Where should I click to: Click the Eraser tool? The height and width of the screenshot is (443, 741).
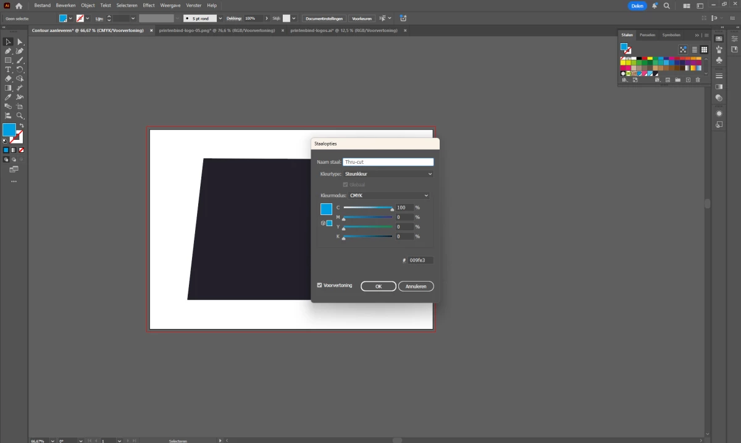[x=8, y=79]
